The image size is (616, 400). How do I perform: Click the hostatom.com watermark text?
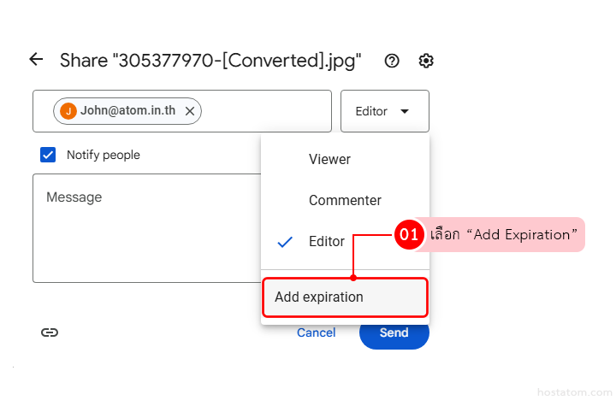[x=572, y=391]
